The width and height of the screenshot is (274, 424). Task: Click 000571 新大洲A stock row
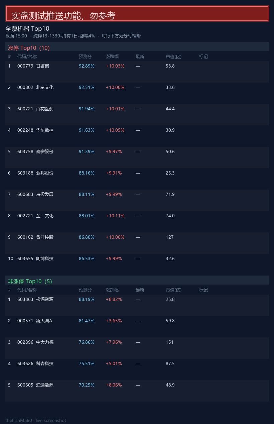137,327
